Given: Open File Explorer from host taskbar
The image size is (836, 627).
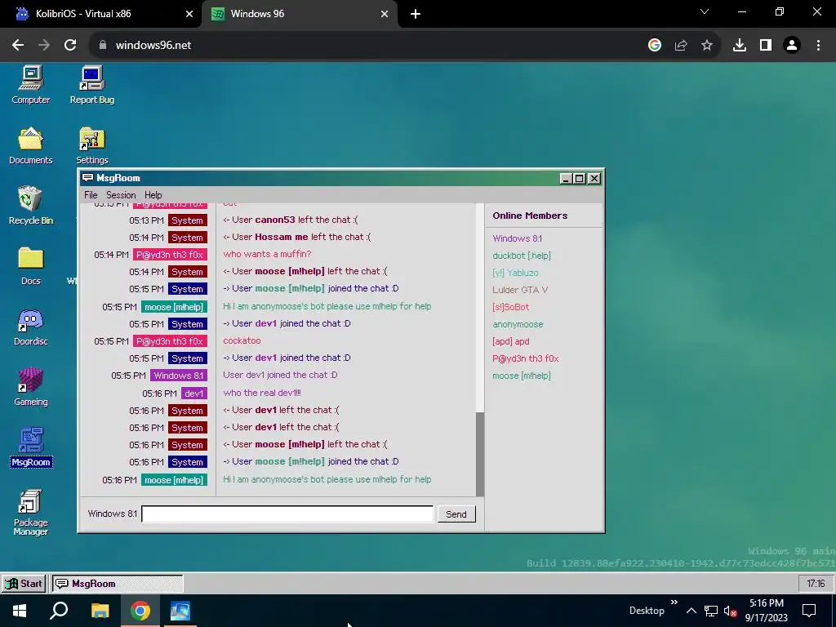Looking at the screenshot, I should point(100,611).
